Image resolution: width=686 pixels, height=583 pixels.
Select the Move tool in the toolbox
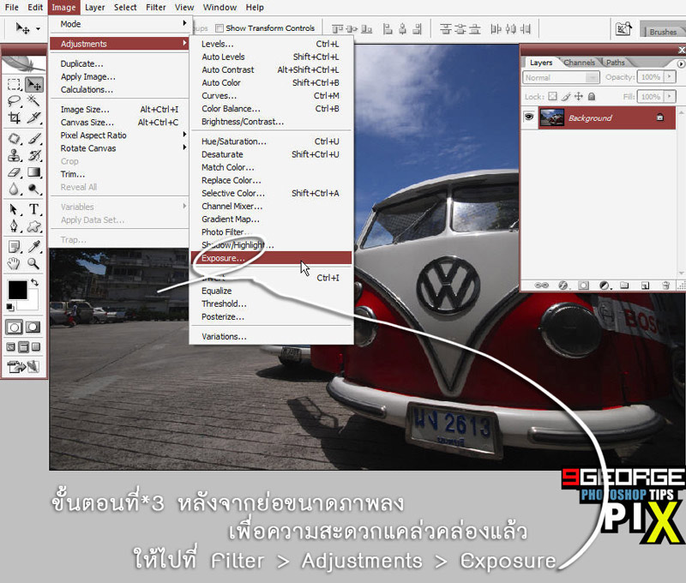[34, 84]
